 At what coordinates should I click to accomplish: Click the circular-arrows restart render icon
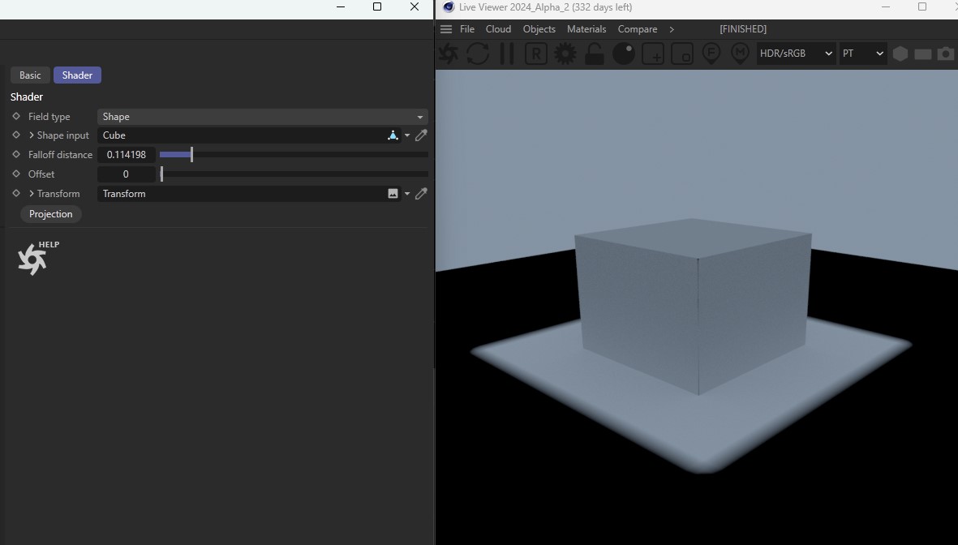(x=478, y=54)
